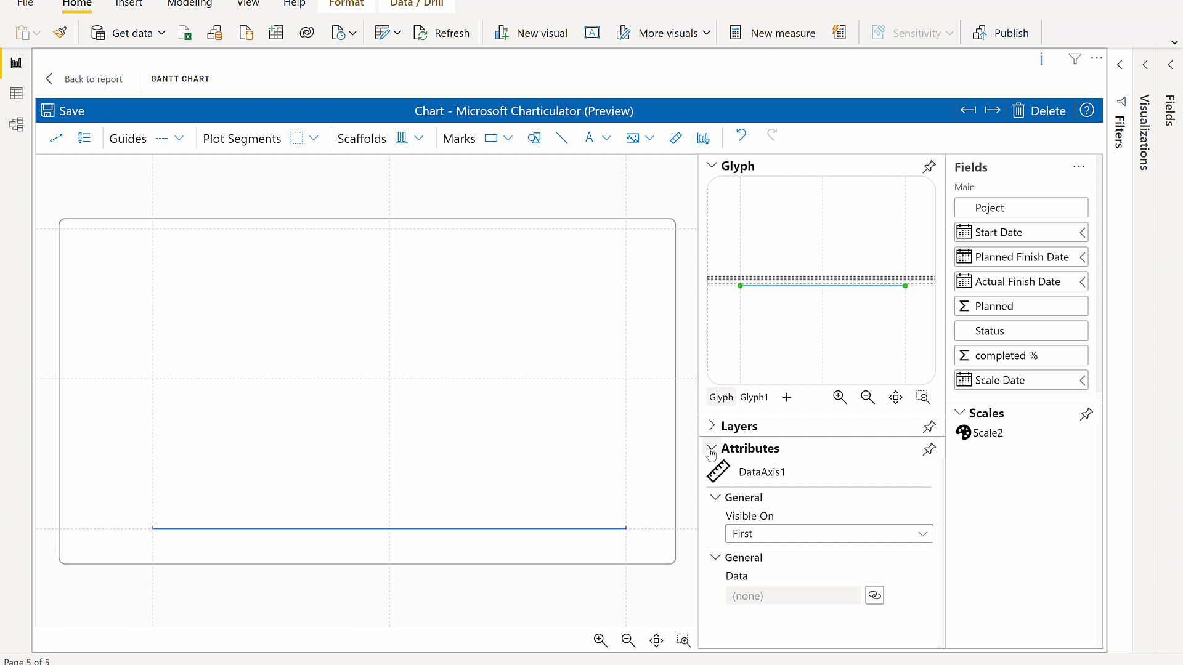This screenshot has height=665, width=1183.
Task: Click Back to report
Action: [x=84, y=79]
